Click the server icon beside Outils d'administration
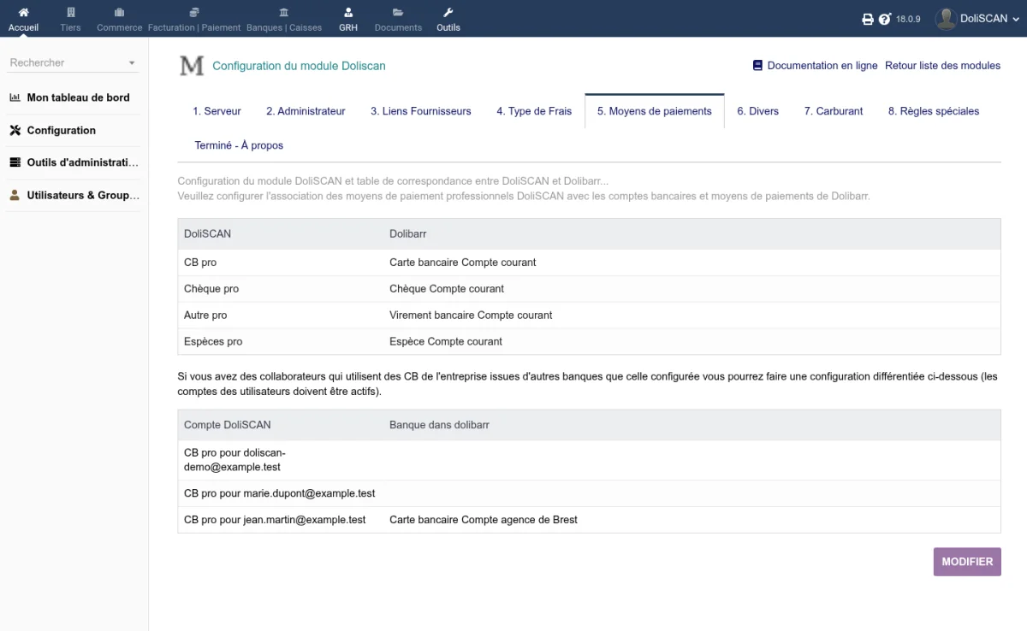Viewport: 1027px width, 631px height. [x=15, y=162]
